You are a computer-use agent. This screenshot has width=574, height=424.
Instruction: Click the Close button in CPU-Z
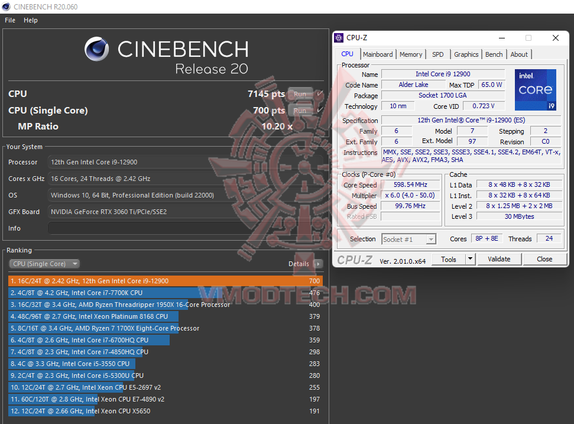click(544, 259)
